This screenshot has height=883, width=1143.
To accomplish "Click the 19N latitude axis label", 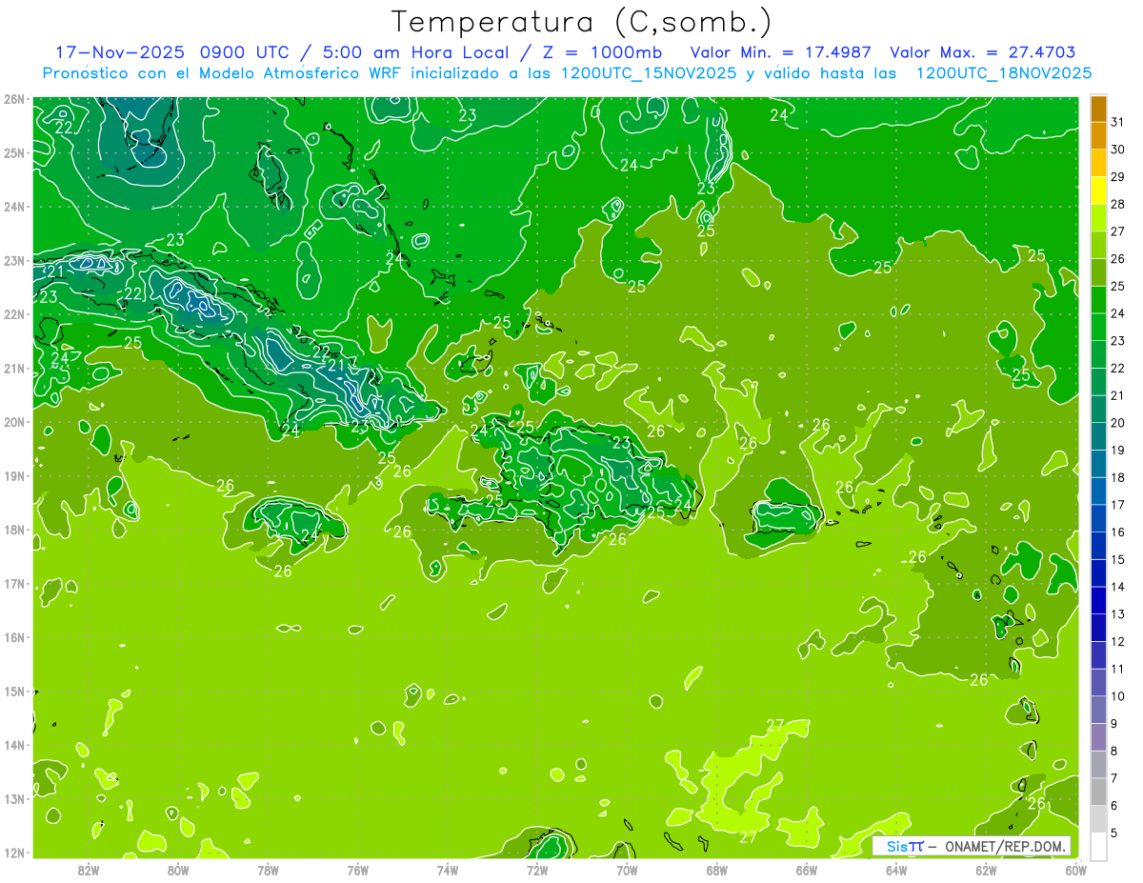I will coord(13,475).
